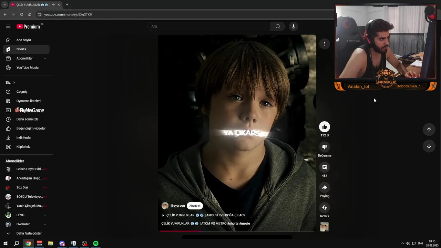Select Shorts in the sidebar
Image resolution: width=441 pixels, height=248 pixels.
click(x=26, y=49)
